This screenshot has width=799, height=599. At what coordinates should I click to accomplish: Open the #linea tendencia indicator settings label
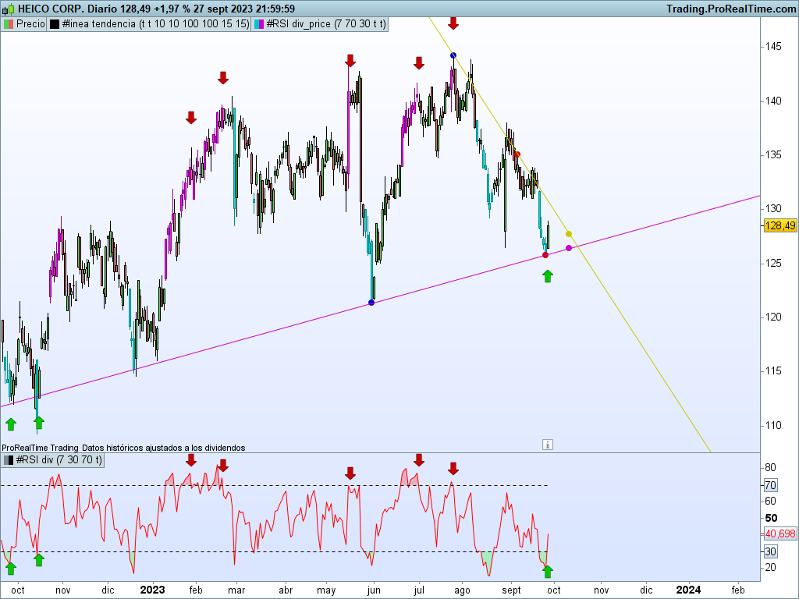[155, 24]
